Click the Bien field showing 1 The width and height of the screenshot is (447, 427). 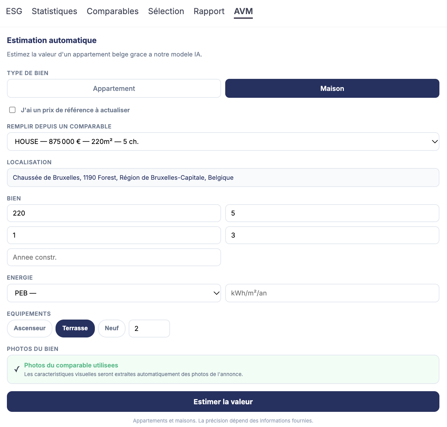(114, 235)
